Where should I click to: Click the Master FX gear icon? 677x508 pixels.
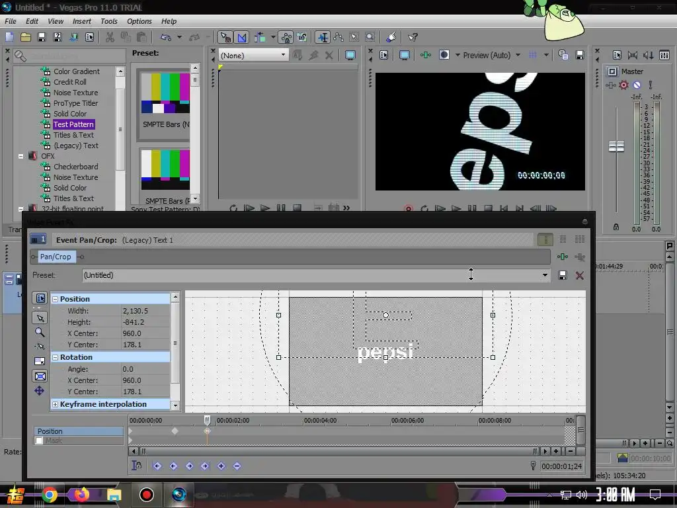(623, 85)
